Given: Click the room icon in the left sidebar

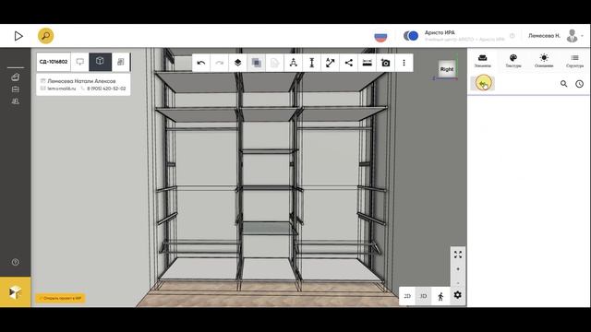Looking at the screenshot, I should [16, 77].
